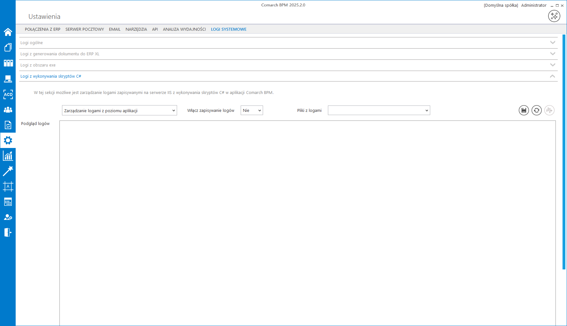The width and height of the screenshot is (567, 326).
Task: Collapse the C# script logs chevron
Action: tap(552, 76)
